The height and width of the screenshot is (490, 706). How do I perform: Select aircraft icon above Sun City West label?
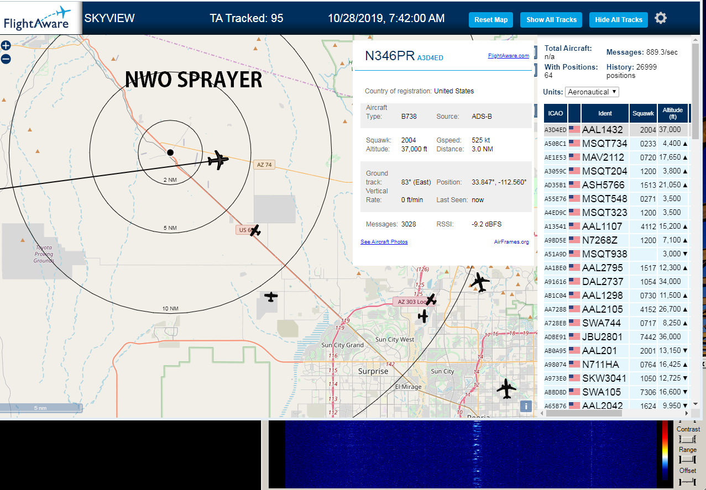423,316
